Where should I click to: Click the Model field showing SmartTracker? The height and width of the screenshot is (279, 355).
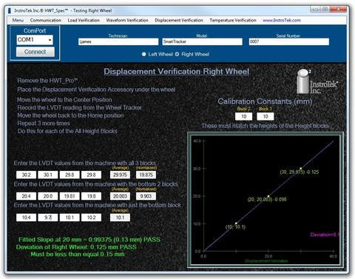tap(203, 41)
